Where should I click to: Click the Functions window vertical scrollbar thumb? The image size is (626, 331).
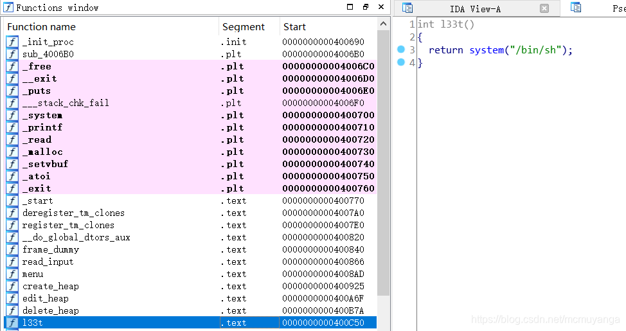click(383, 163)
